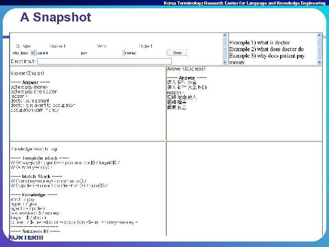Focus the Direct Input text box
The width and height of the screenshot is (329, 247).
(x=105, y=61)
